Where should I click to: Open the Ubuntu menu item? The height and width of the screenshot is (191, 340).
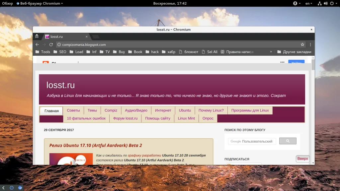pos(185,110)
